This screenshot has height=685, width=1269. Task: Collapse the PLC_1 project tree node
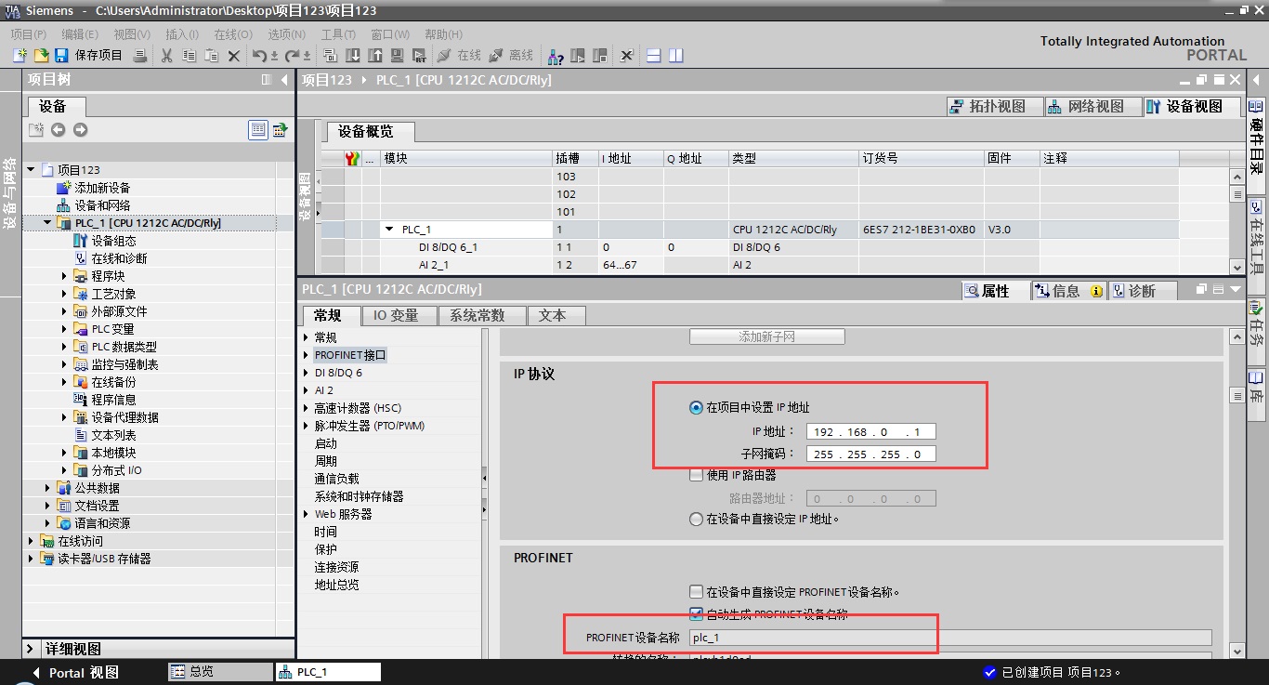[x=48, y=223]
